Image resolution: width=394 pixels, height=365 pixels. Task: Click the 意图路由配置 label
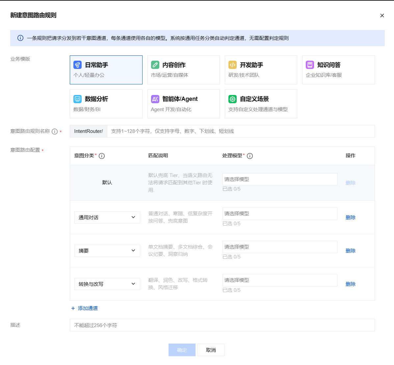(x=25, y=150)
